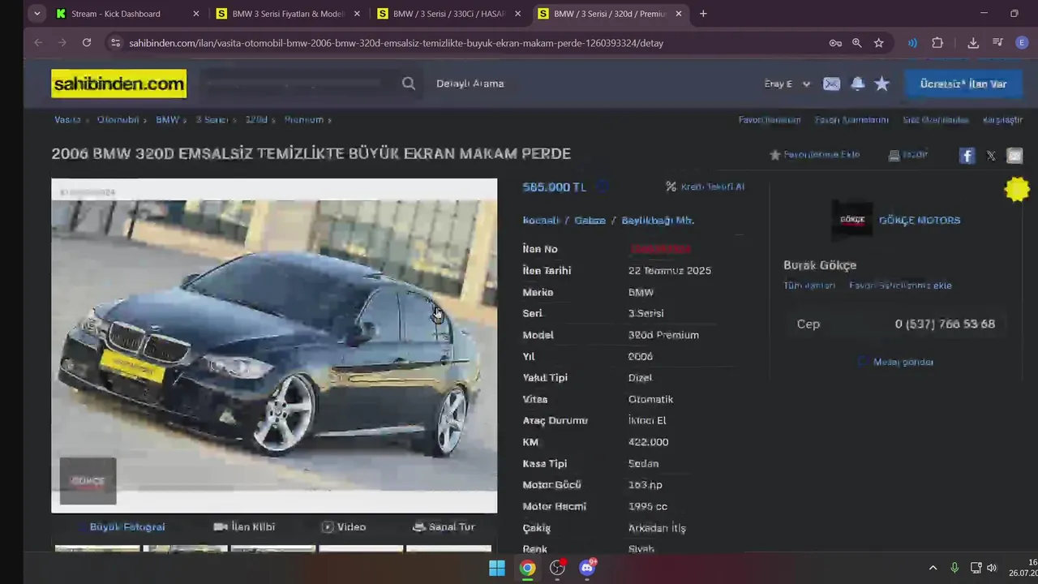Click Favorilerime Ekle link
The image size is (1038, 584).
(x=814, y=154)
